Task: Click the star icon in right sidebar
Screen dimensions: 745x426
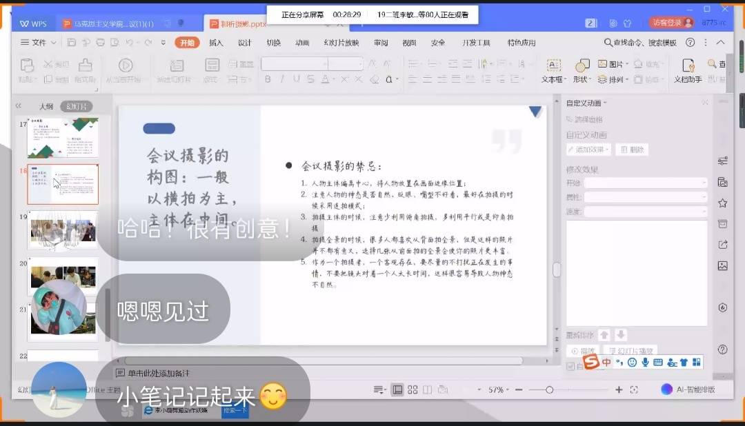Action: 723,203
